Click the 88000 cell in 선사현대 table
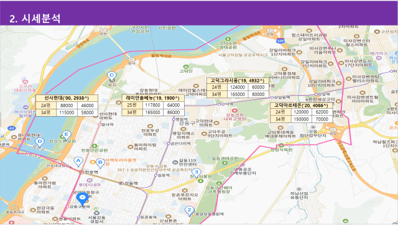Image resolution: width=398 pixels, height=225 pixels. 67,105
